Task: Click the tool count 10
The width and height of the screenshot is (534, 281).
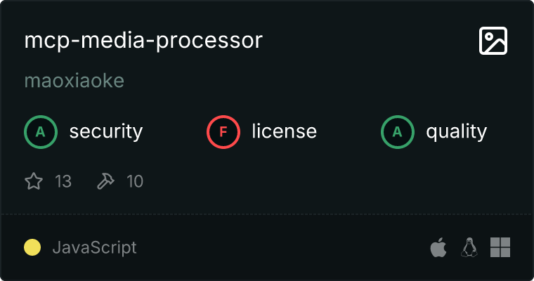Action: [x=135, y=182]
